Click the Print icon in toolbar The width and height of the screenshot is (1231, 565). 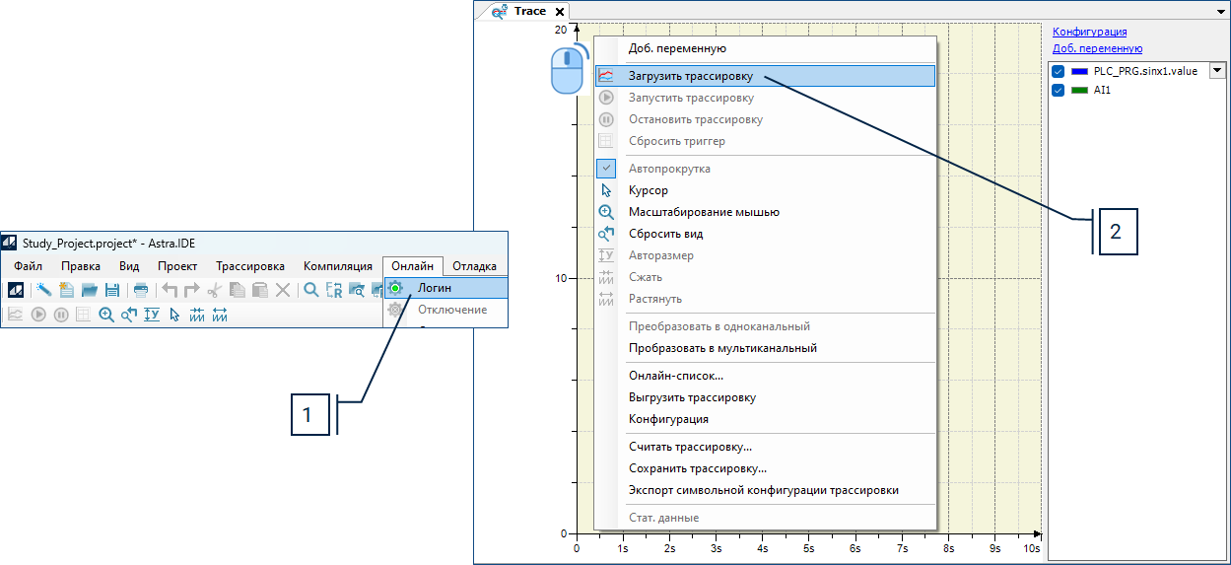[x=141, y=290]
